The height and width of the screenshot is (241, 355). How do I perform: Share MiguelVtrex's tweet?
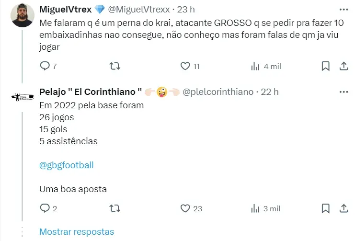[344, 66]
